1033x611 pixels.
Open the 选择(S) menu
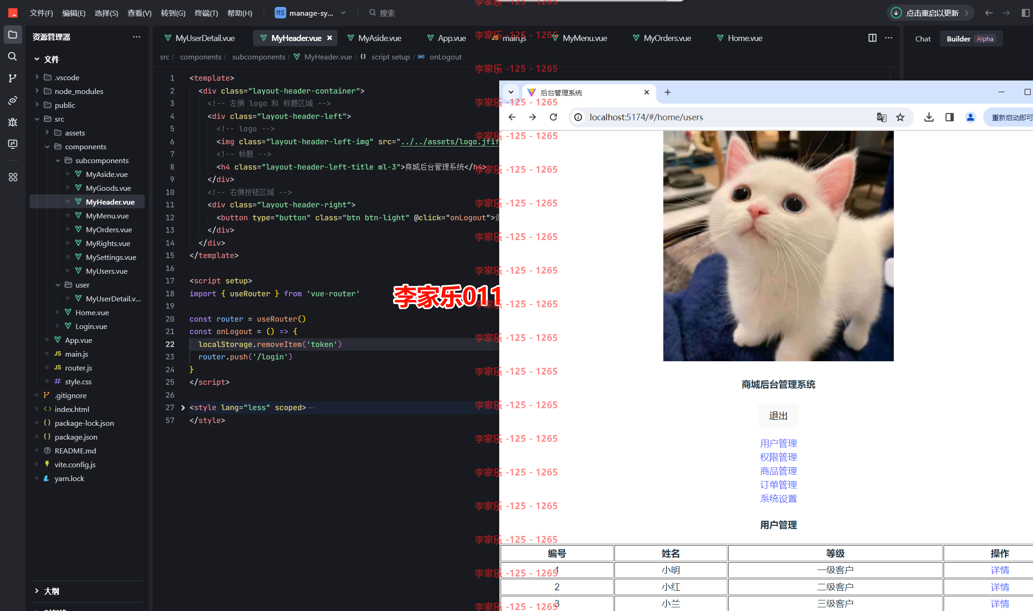tap(106, 13)
